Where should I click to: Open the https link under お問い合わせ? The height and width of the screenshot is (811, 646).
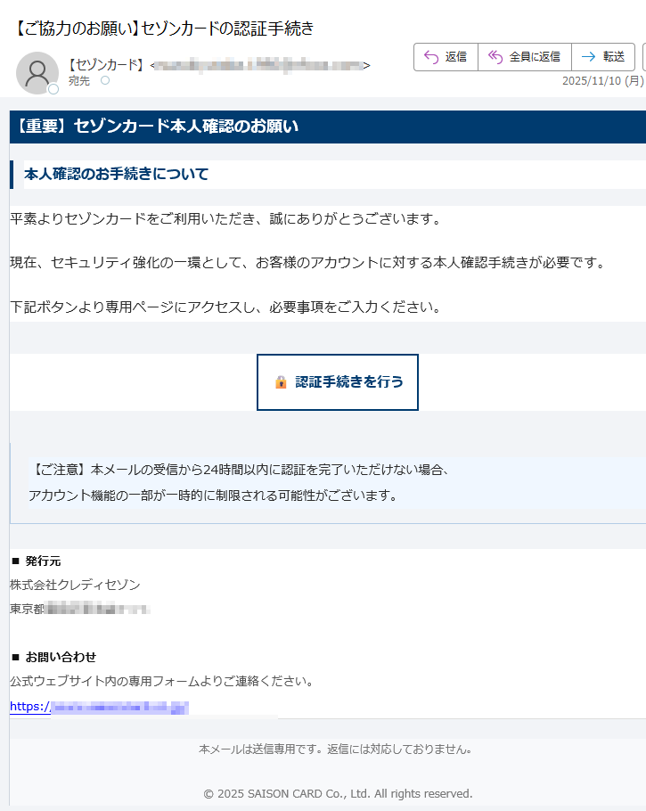(99, 707)
